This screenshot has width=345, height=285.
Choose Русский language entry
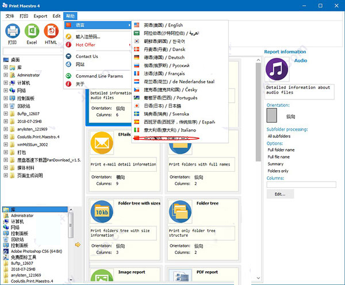point(180,66)
